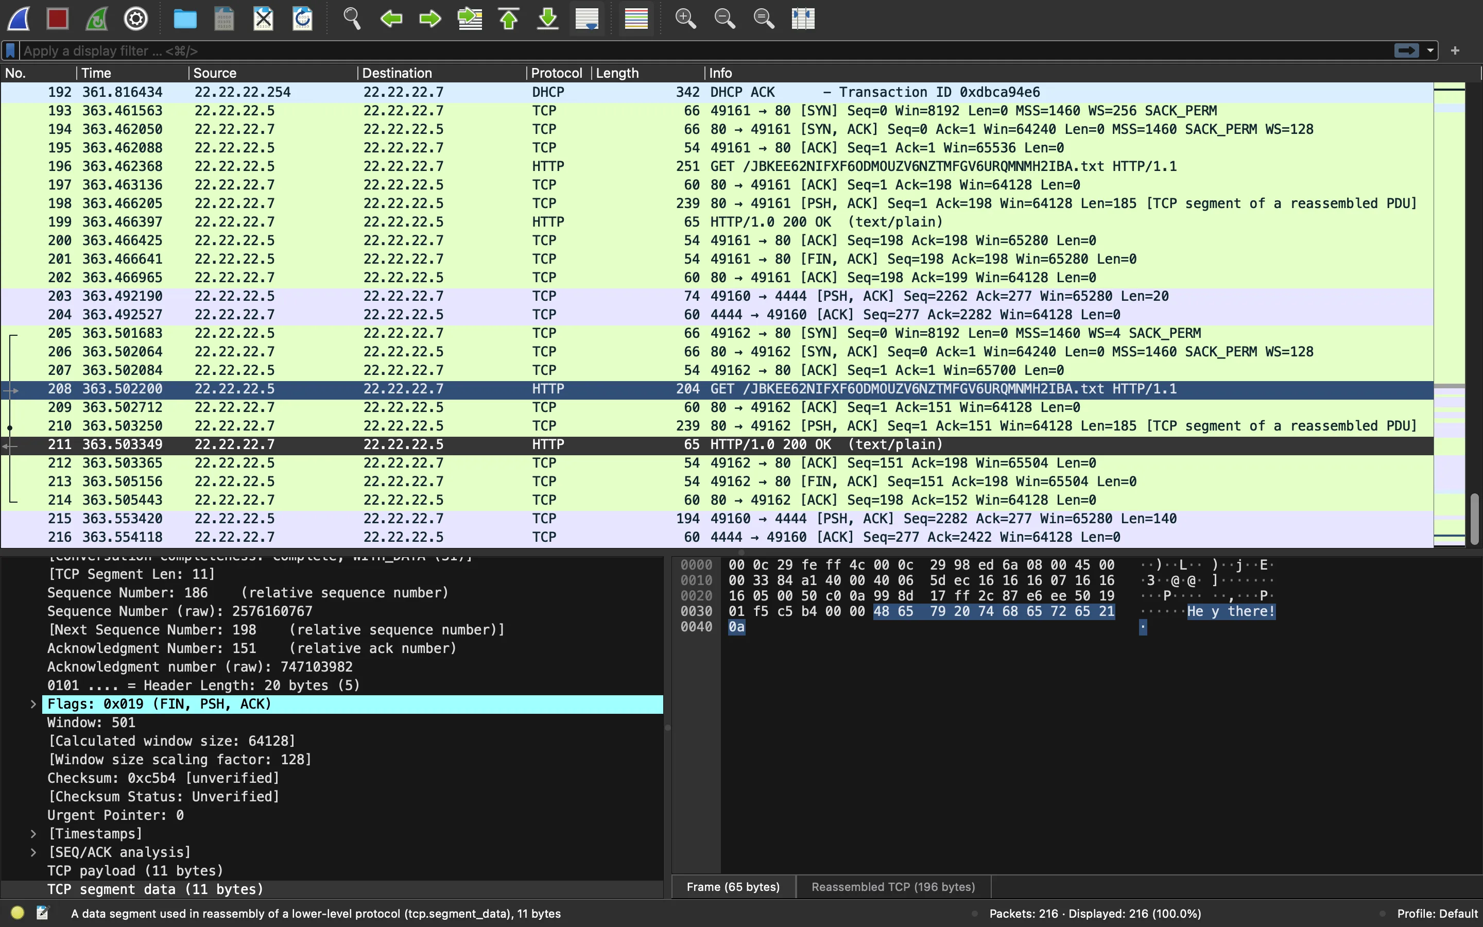Select packet 211 HTTP 200 OK row

point(717,444)
